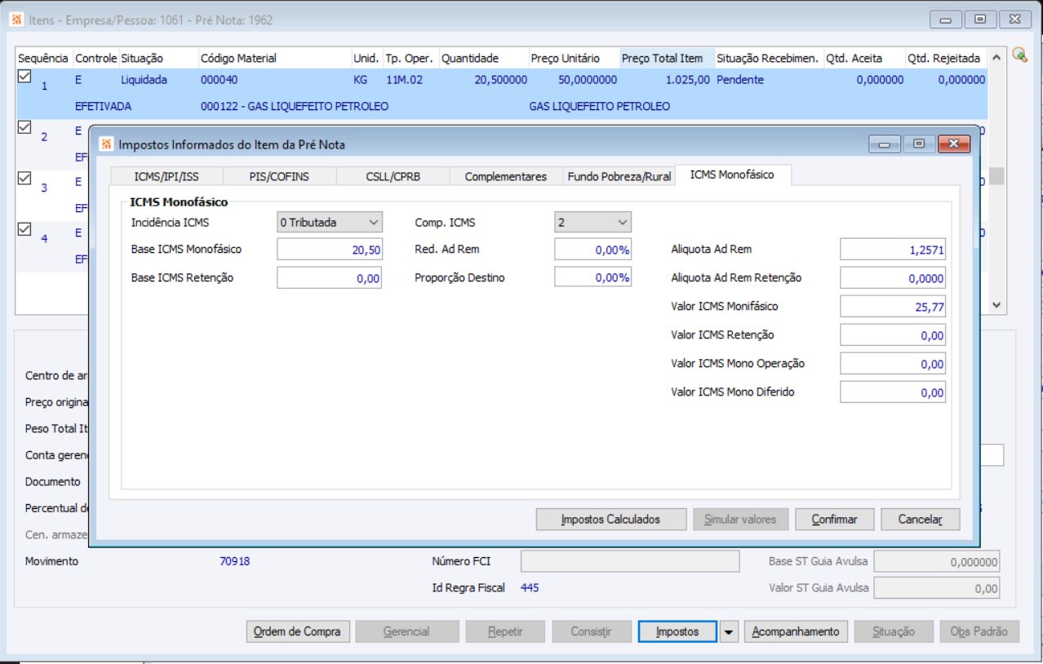Click the Sequência column header
Image resolution: width=1043 pixels, height=664 pixels.
[43, 58]
